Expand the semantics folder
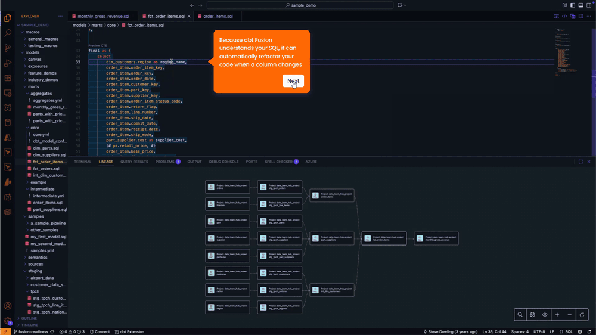This screenshot has width=596, height=335. 37,257
